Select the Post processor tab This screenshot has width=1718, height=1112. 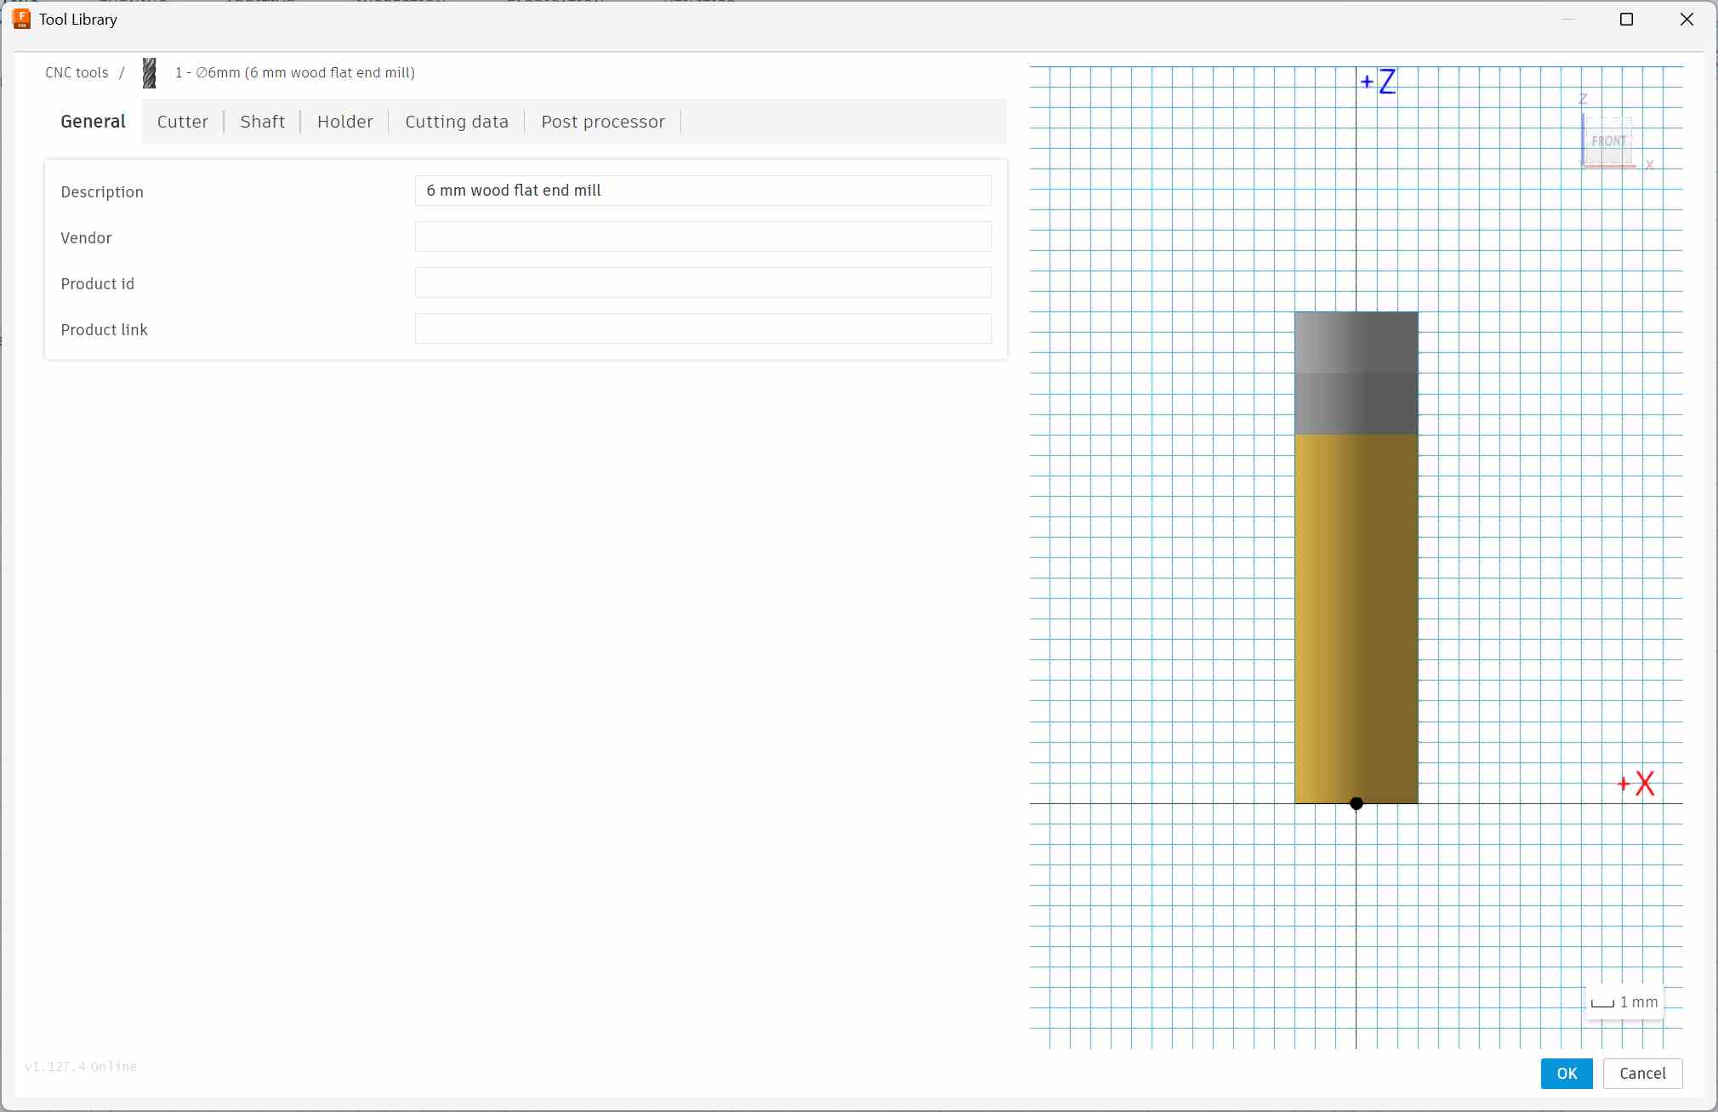pyautogui.click(x=602, y=122)
